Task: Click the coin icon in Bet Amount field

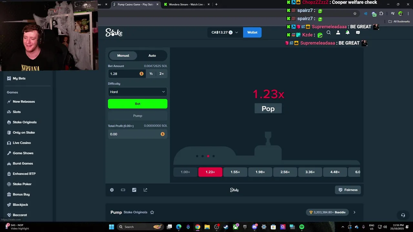Action: click(x=141, y=74)
